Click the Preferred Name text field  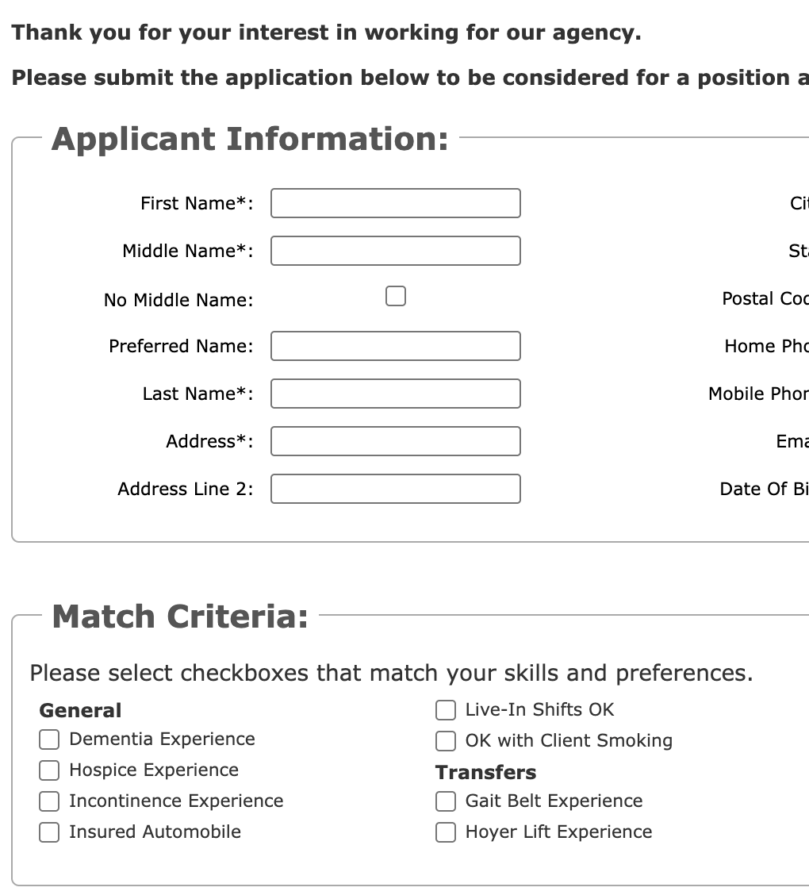click(395, 346)
